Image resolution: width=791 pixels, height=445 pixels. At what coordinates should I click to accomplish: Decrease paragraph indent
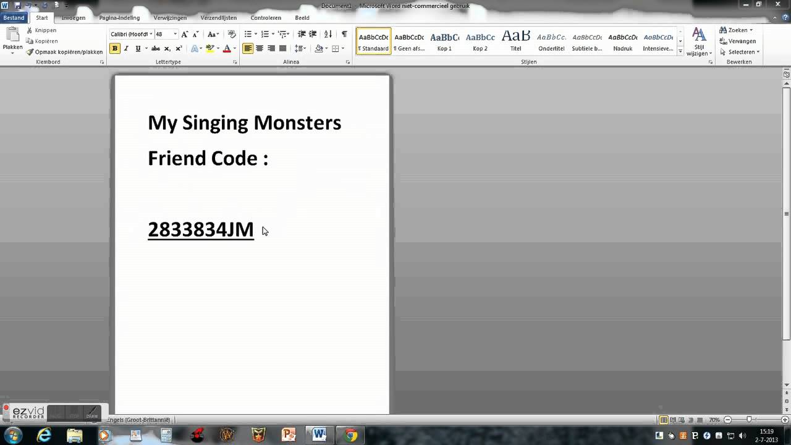pyautogui.click(x=302, y=35)
